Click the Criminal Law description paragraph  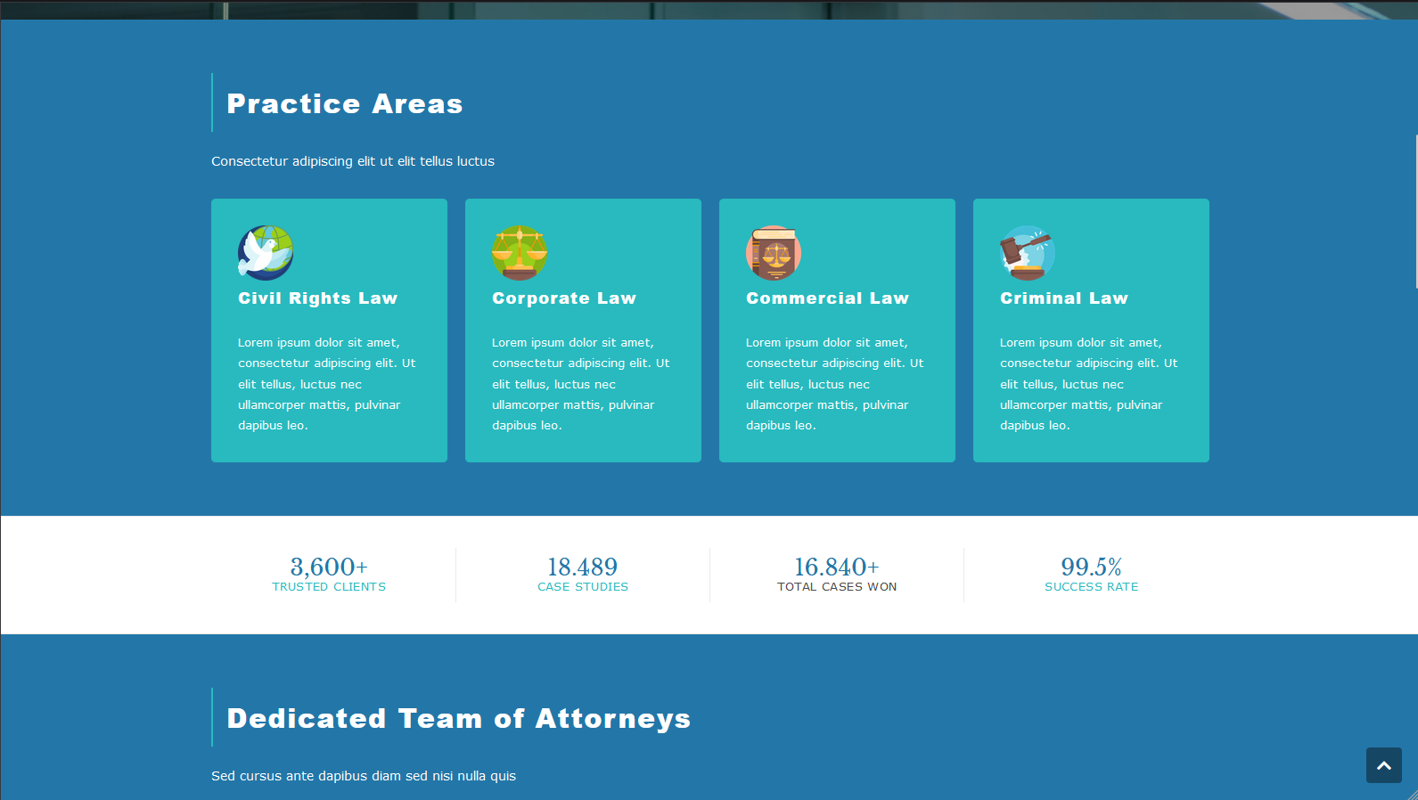point(1088,384)
